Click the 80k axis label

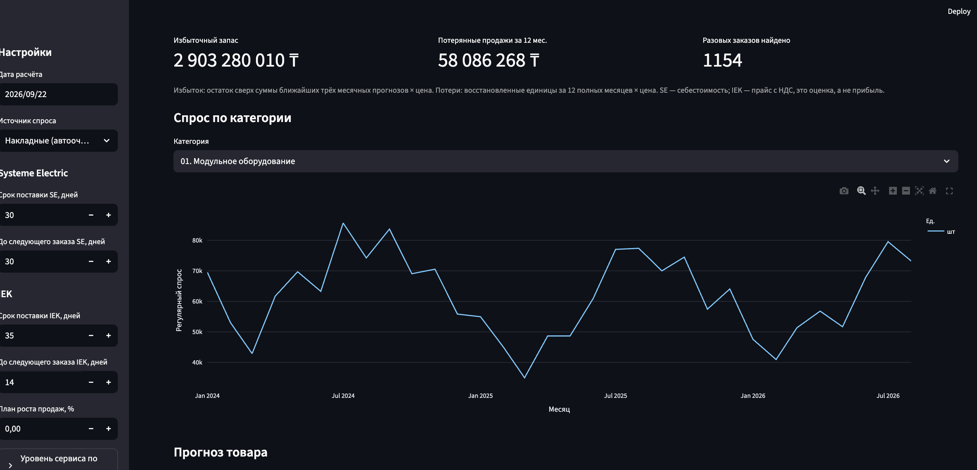pos(197,241)
